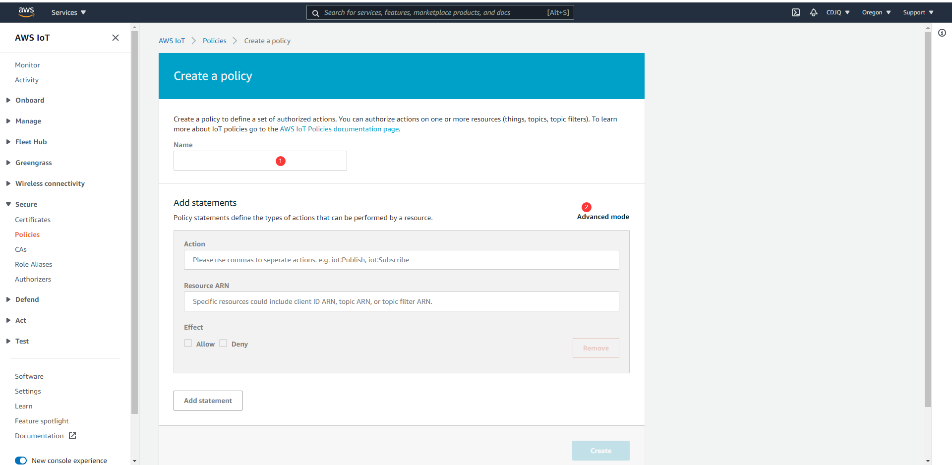Open Learn in the sidebar

tap(24, 406)
